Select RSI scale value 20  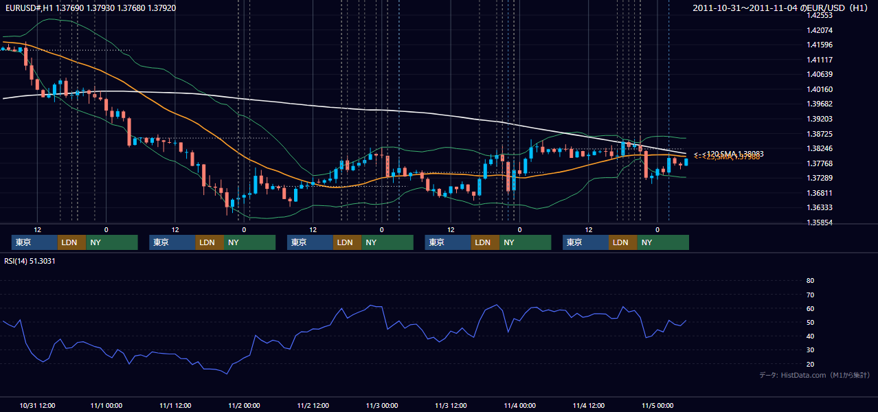(x=810, y=364)
